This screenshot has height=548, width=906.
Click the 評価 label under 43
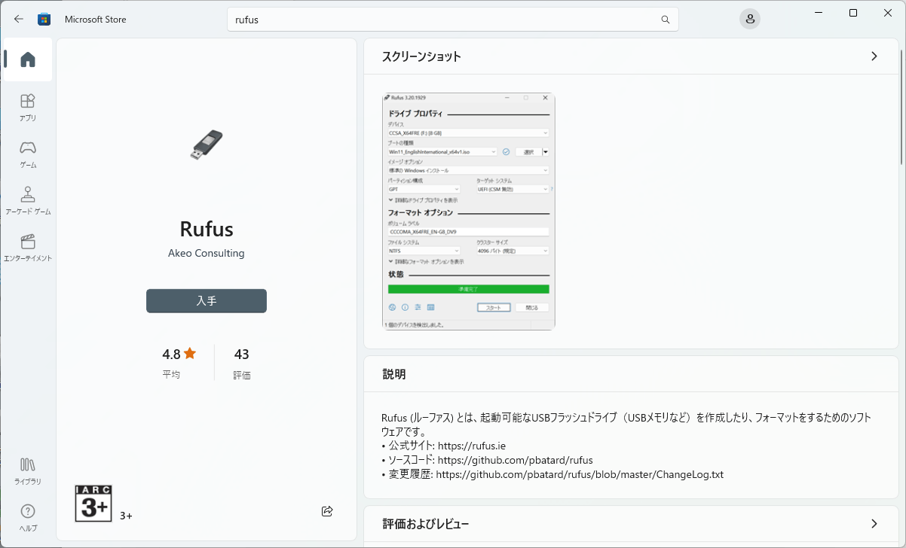point(242,375)
